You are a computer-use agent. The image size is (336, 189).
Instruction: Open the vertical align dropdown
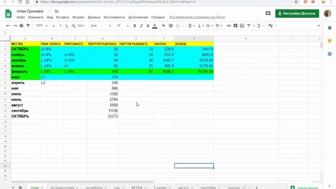tap(201, 26)
